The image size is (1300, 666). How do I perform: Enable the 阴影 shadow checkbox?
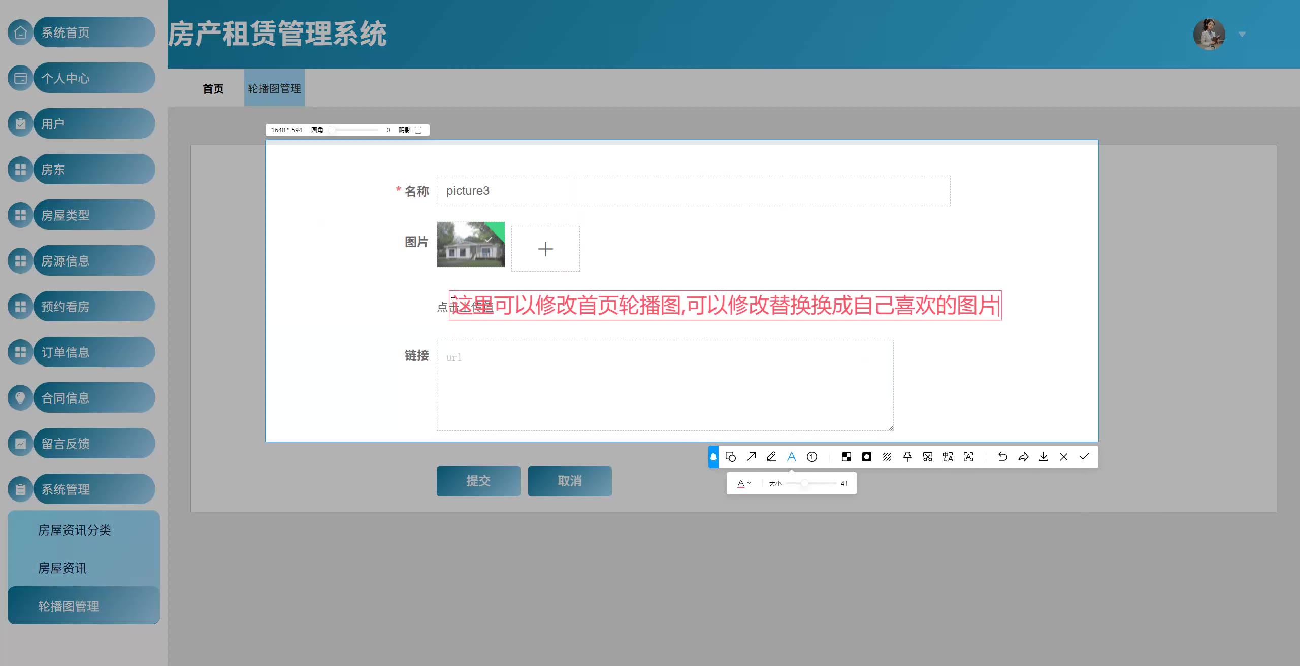pos(418,130)
